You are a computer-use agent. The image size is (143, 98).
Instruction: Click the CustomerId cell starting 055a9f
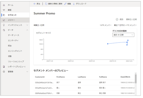point(44,88)
